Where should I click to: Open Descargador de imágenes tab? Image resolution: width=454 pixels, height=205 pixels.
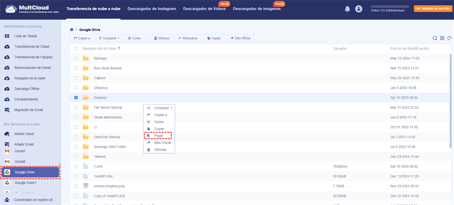click(257, 9)
